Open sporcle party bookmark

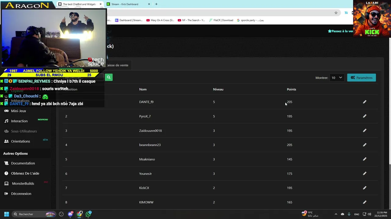250,20
